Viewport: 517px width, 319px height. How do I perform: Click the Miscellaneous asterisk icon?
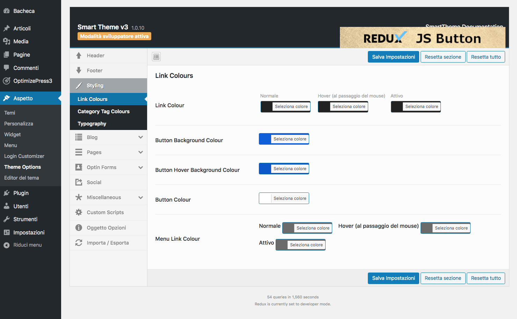pos(79,197)
